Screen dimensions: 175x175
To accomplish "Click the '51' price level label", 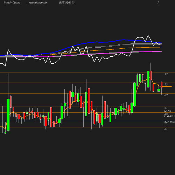I will click(166, 129).
